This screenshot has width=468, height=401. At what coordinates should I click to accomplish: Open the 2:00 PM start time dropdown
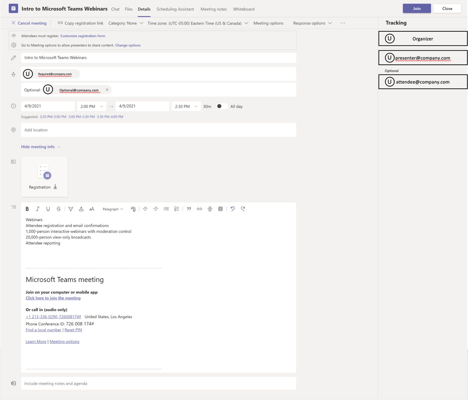point(91,106)
